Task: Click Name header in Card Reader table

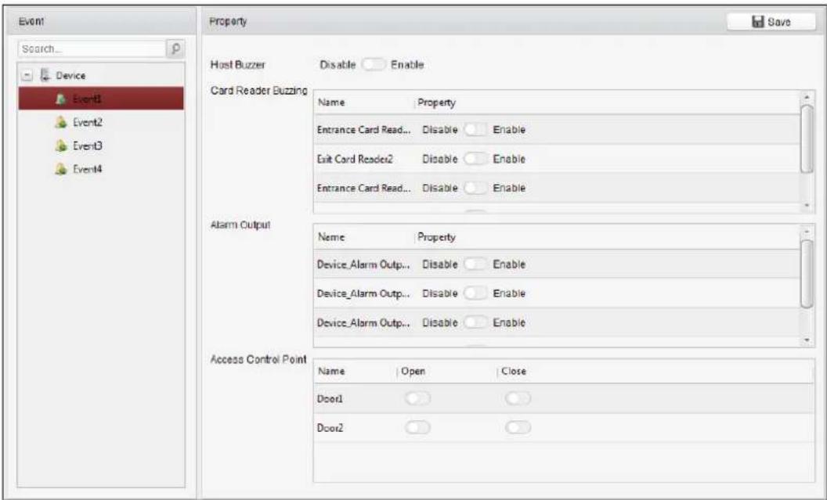Action: pos(331,103)
